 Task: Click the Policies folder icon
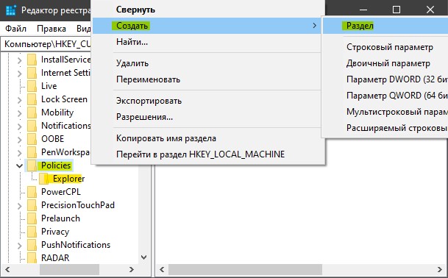click(32, 165)
